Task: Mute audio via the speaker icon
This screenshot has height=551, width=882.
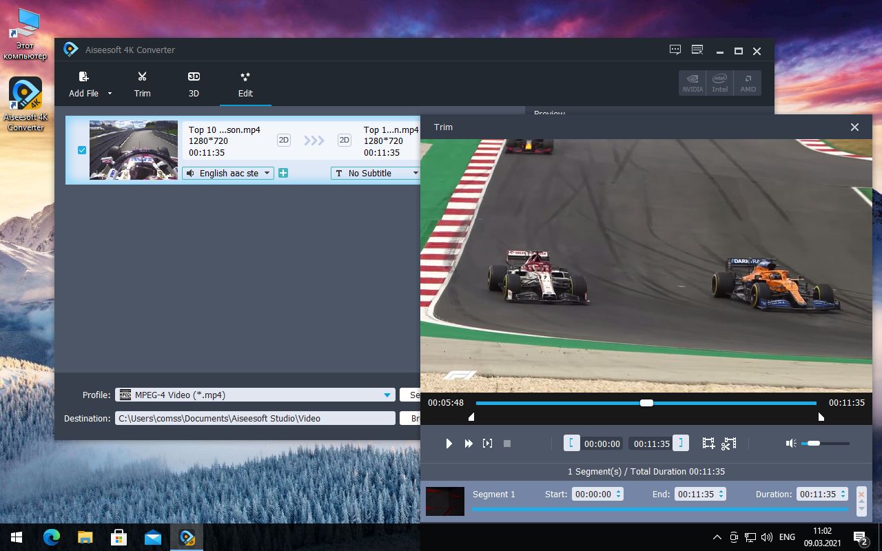Action: click(x=790, y=443)
